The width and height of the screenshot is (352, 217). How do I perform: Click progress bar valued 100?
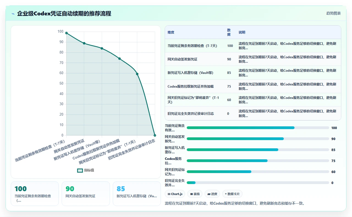pyautogui.click(x=258, y=128)
